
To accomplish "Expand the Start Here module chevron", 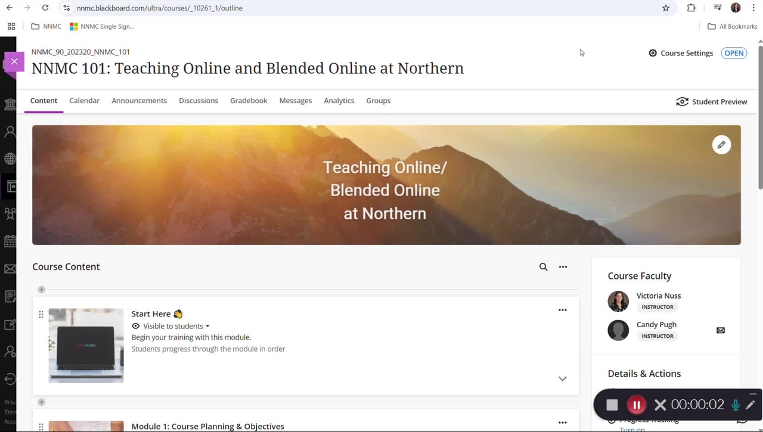I will tap(562, 378).
